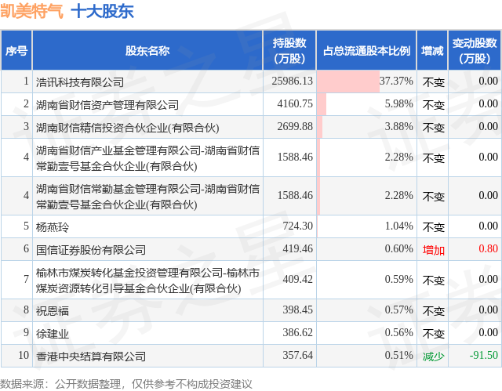Click the 398.45 holdings value

click(297, 310)
